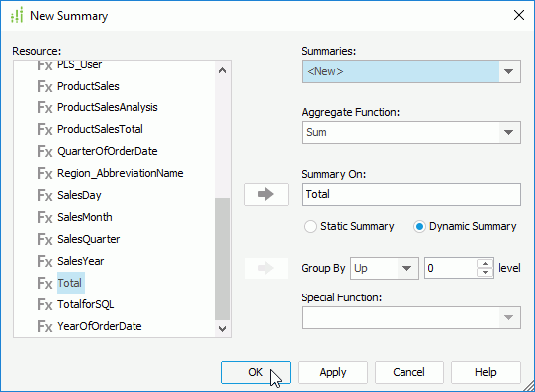This screenshot has width=535, height=392.
Task: Click the Fx icon next to TotalforSQL
Action: coord(45,304)
